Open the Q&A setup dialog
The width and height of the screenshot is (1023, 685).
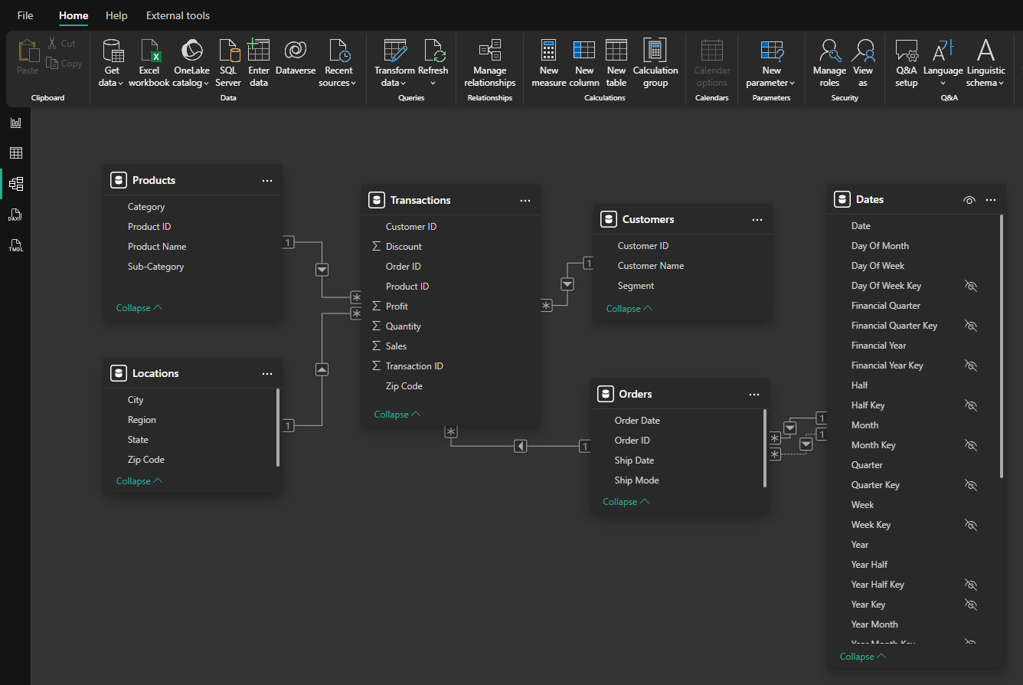pyautogui.click(x=907, y=61)
